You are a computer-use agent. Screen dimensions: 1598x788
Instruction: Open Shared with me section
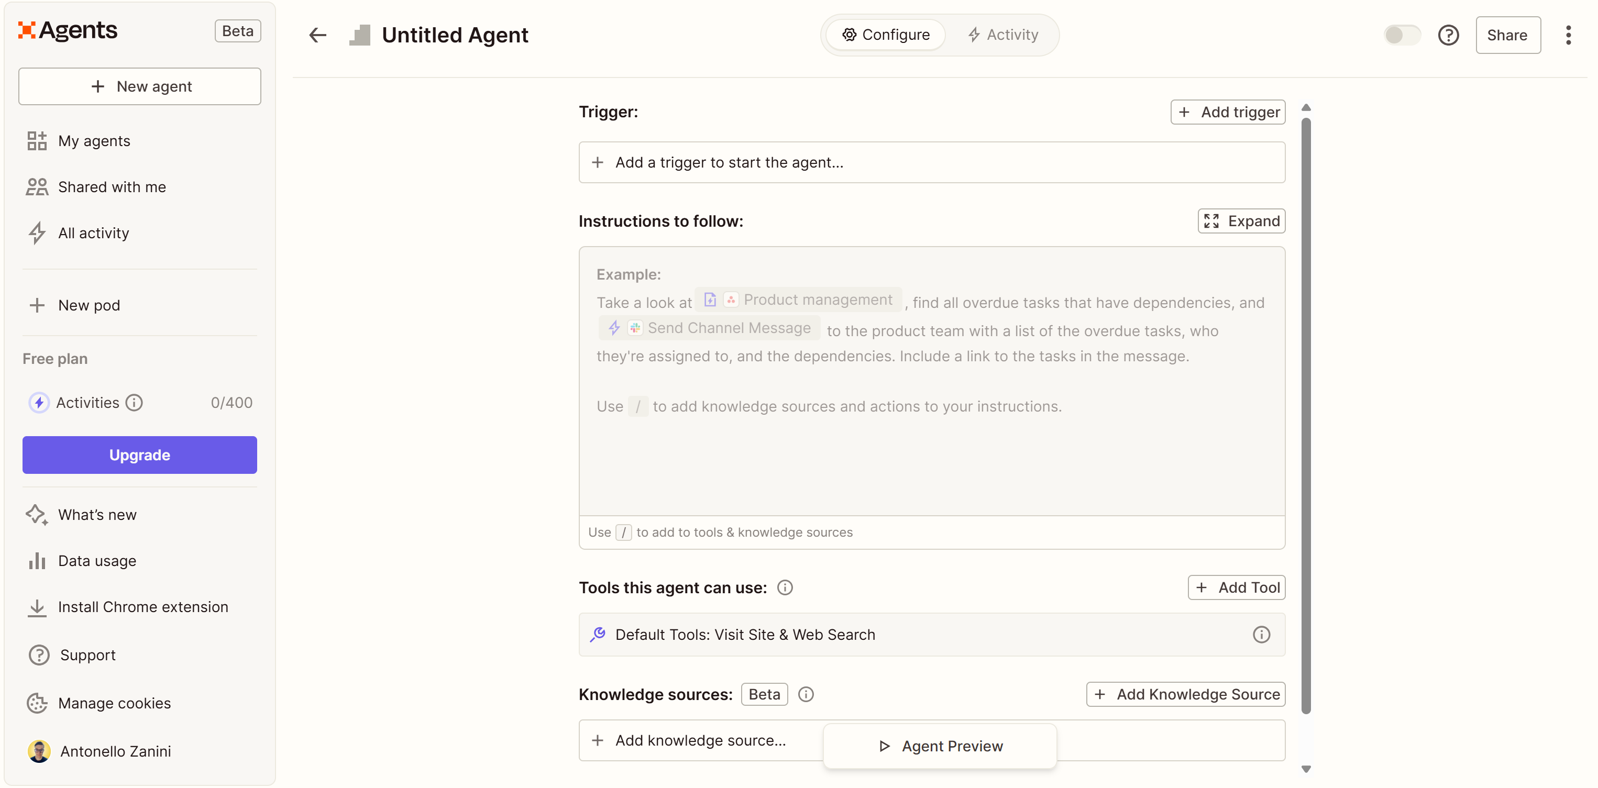tap(112, 186)
